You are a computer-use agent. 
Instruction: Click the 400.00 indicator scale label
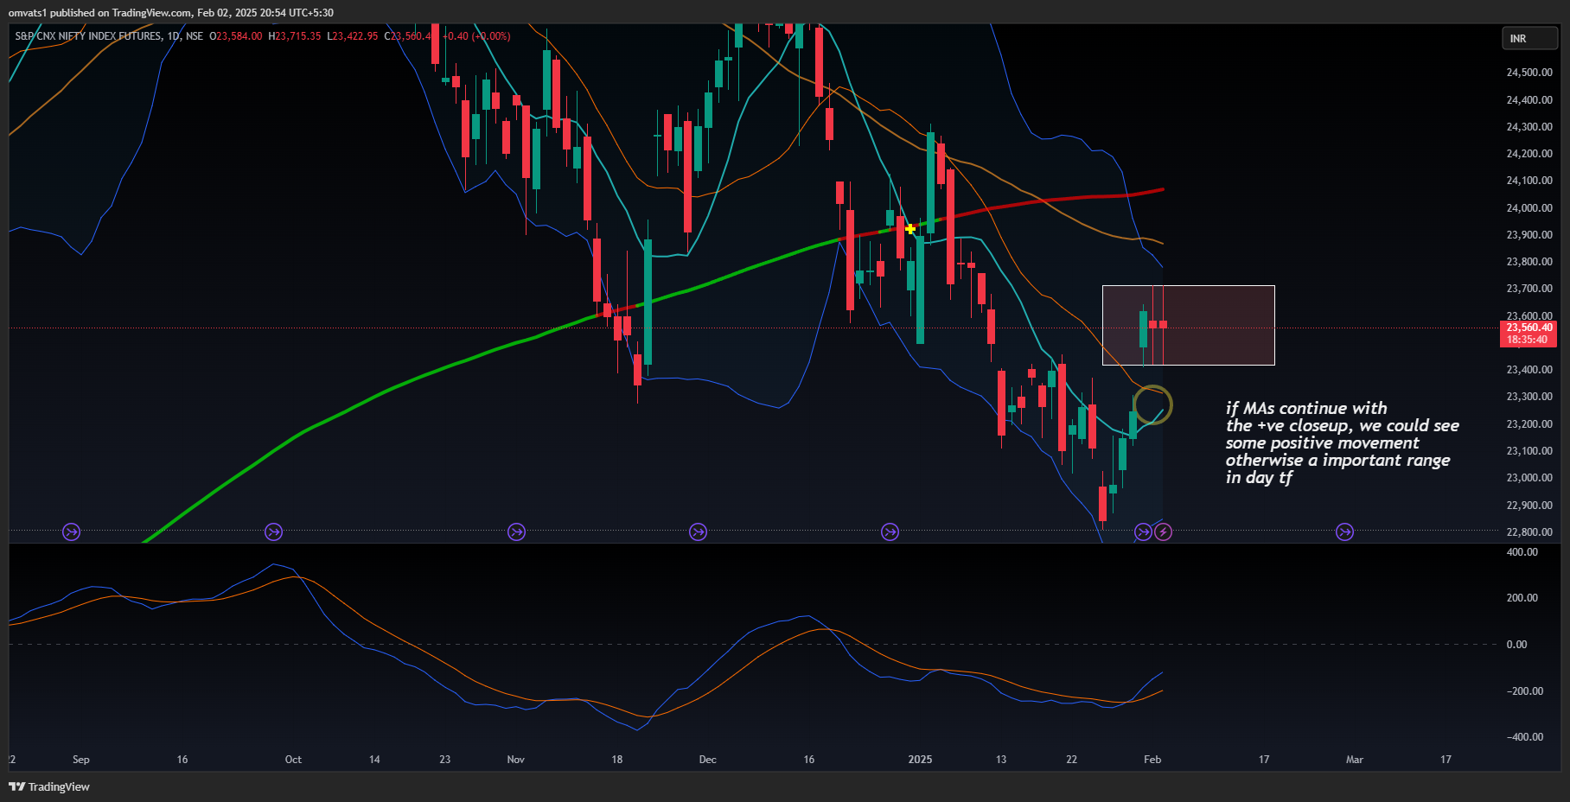pyautogui.click(x=1522, y=552)
